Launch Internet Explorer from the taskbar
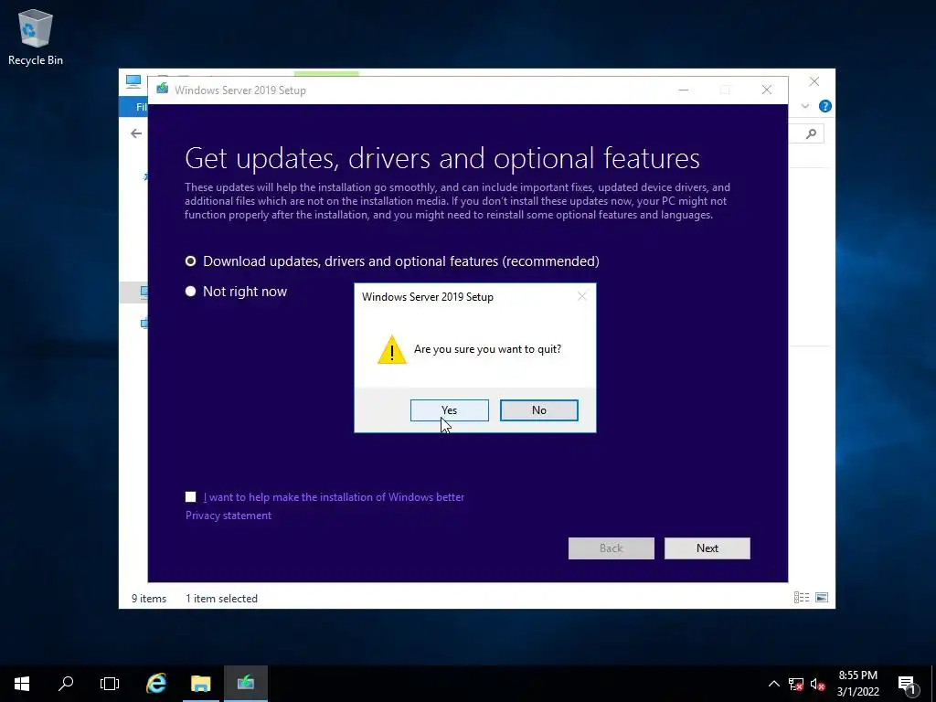936x702 pixels. tap(156, 684)
